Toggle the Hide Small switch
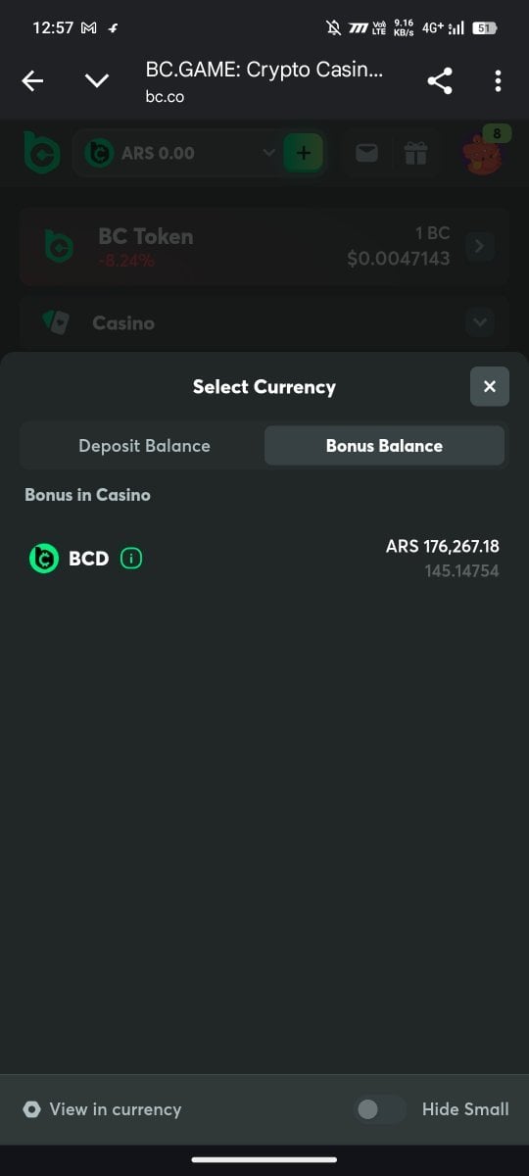Screen dimensions: 529x1176 point(380,1109)
